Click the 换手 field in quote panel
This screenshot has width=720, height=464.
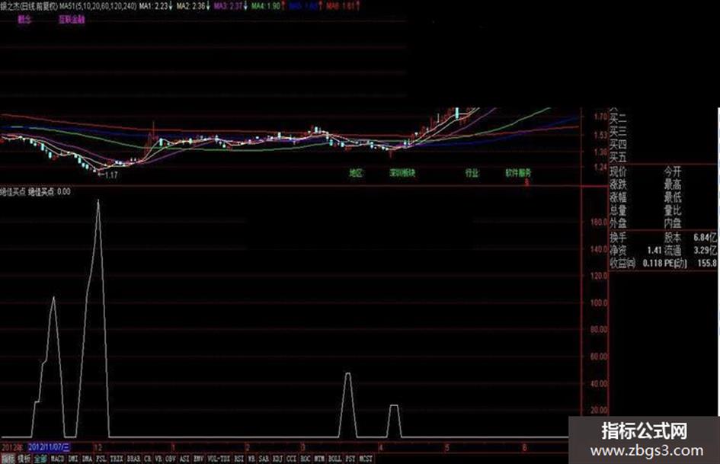pyautogui.click(x=618, y=238)
